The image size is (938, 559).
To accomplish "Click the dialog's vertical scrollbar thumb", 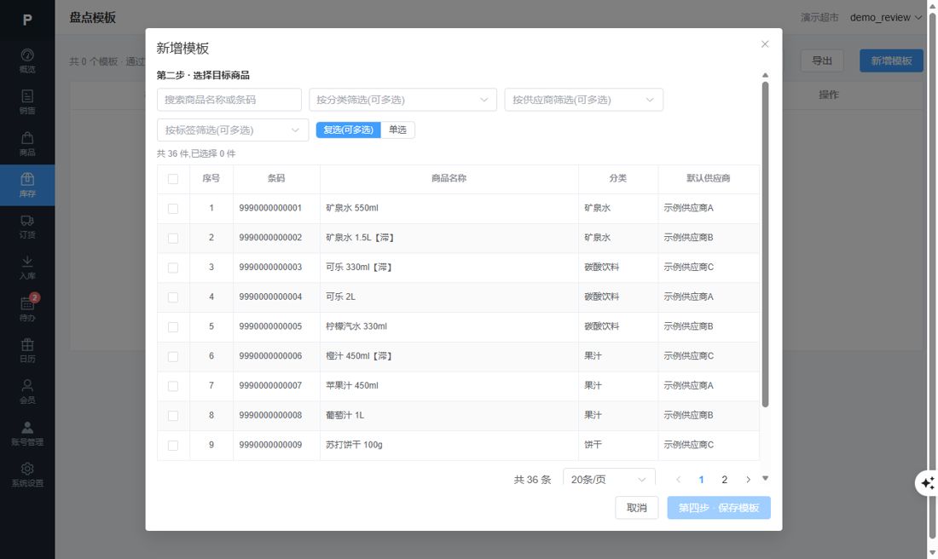I will [765, 245].
